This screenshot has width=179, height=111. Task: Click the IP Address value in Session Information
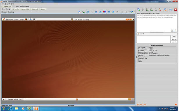coord(153,51)
